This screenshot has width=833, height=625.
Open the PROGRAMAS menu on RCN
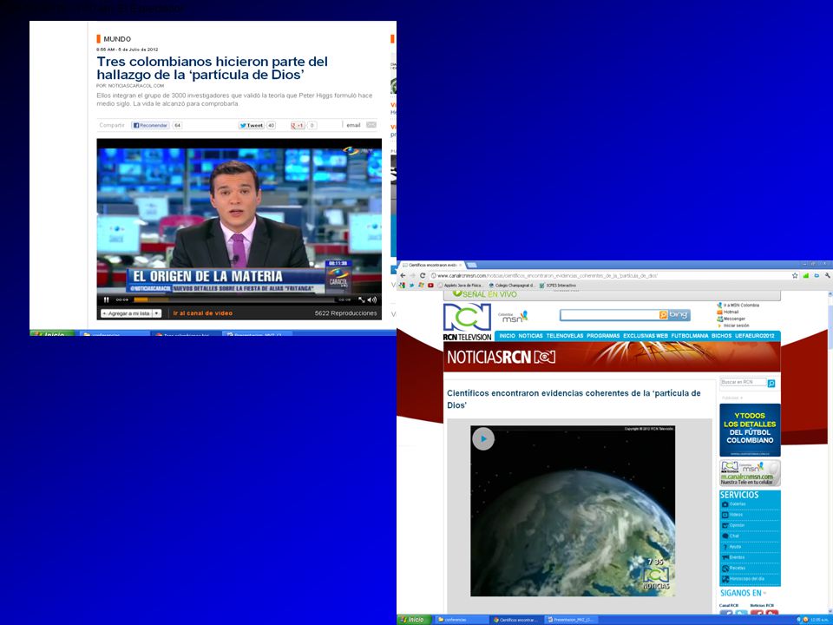603,336
